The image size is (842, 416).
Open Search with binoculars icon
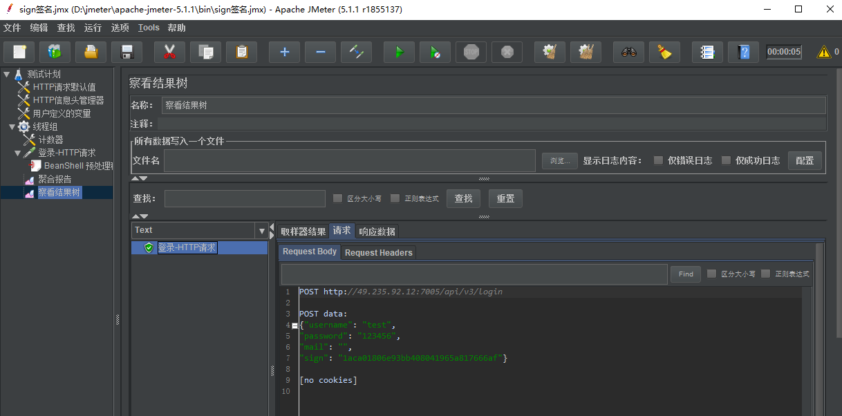628,52
